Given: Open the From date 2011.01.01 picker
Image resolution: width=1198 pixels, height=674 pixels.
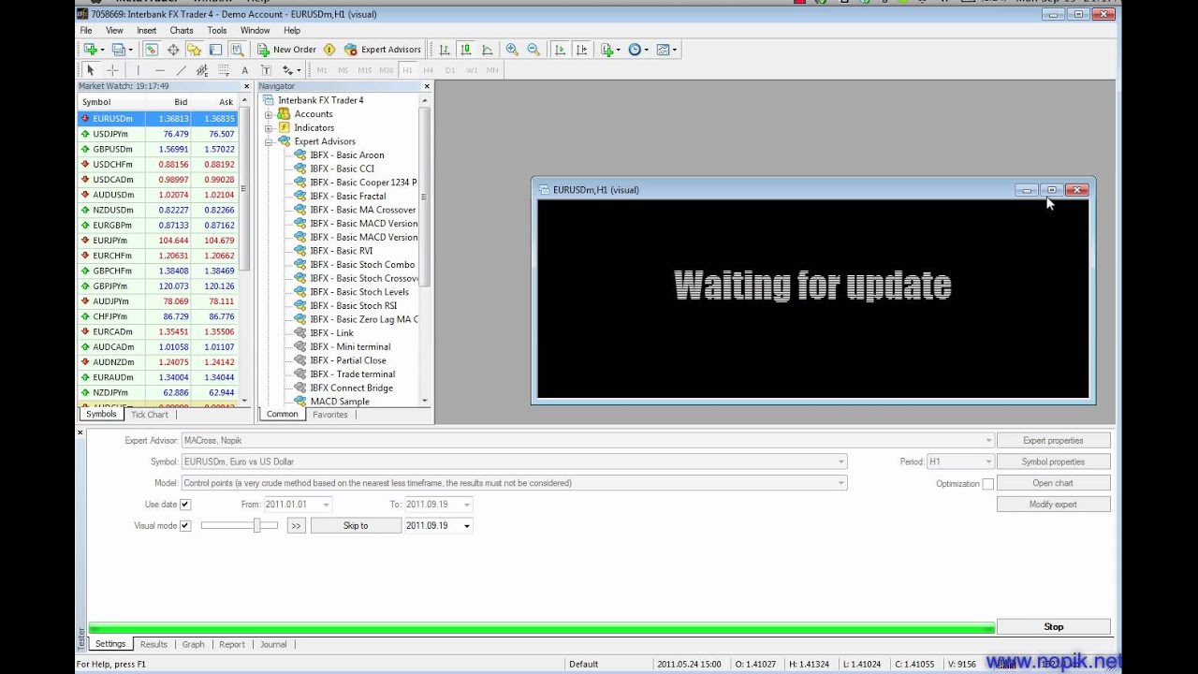Looking at the screenshot, I should [x=298, y=505].
